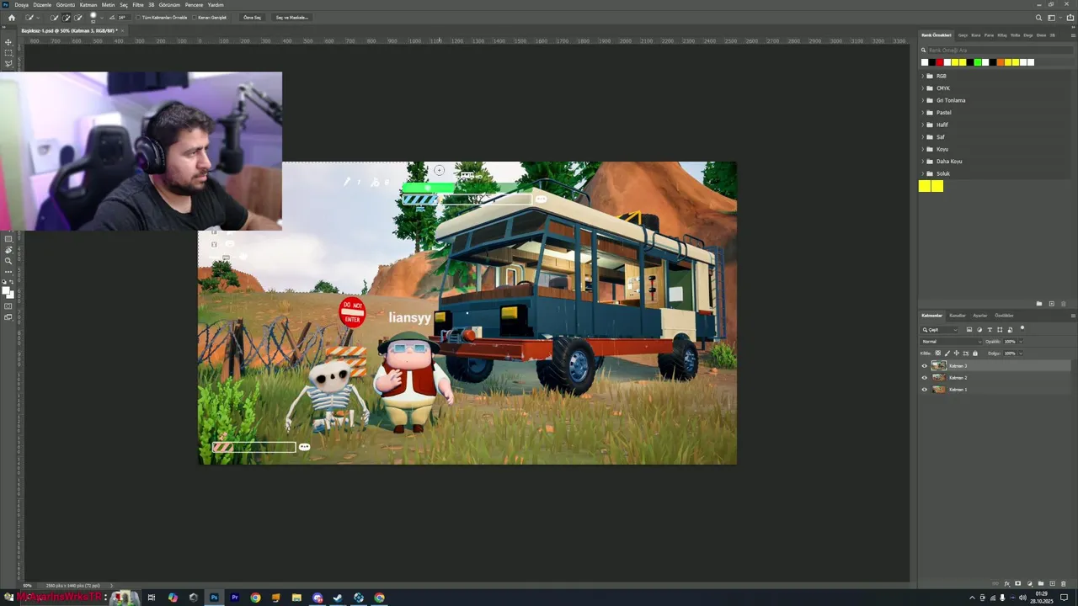Open the Katman menu
The image size is (1078, 606).
[x=88, y=5]
